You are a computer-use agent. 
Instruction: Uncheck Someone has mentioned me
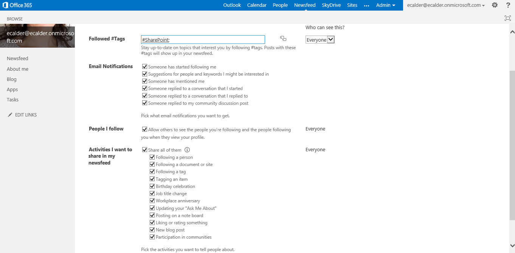point(144,81)
